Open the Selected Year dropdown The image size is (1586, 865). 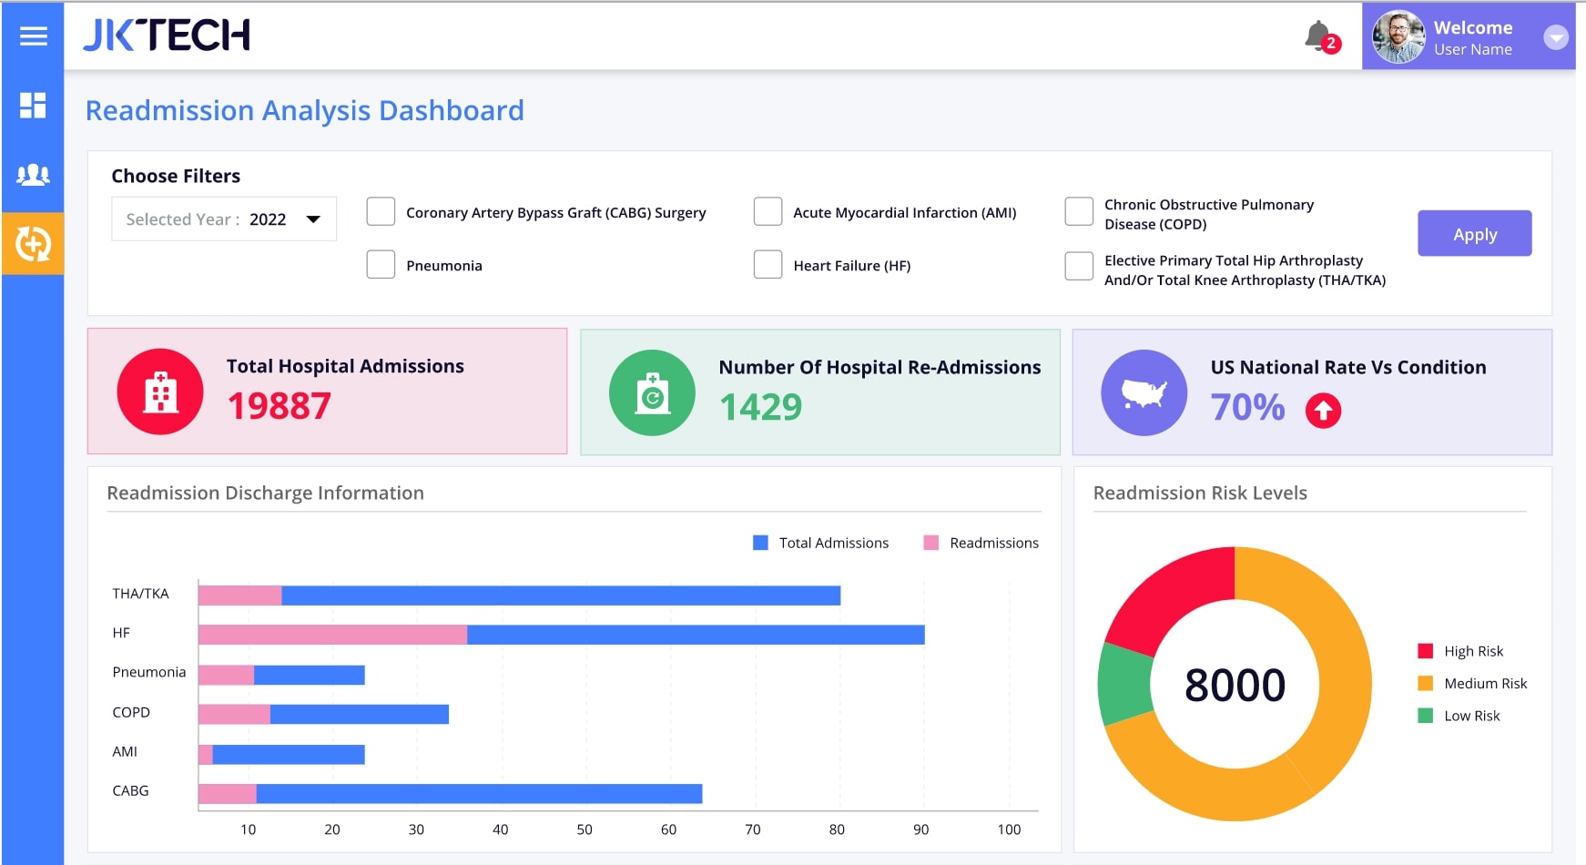point(224,219)
